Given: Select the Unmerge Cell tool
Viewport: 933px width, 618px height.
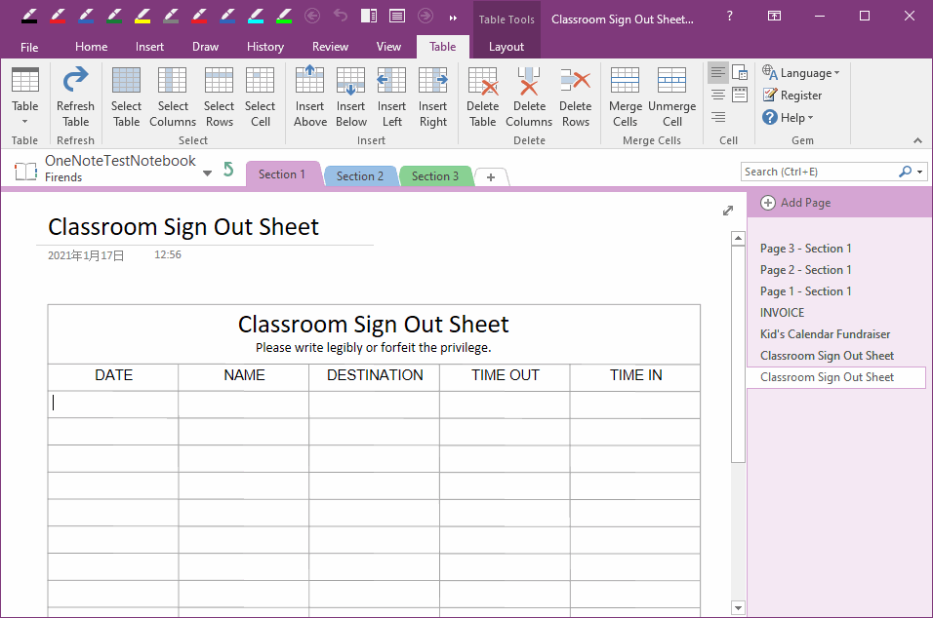Looking at the screenshot, I should pyautogui.click(x=671, y=95).
